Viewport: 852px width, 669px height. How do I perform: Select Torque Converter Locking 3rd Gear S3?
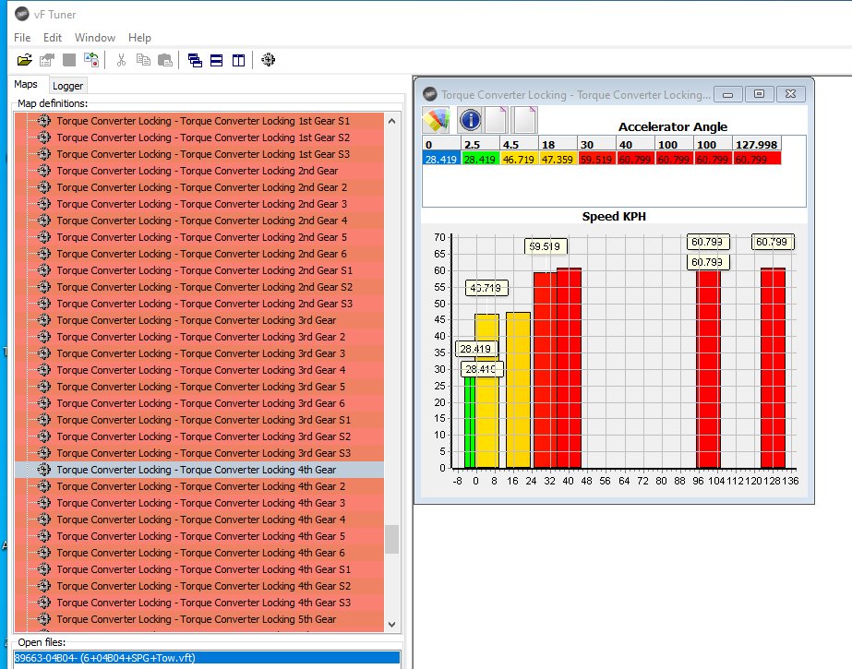point(204,453)
